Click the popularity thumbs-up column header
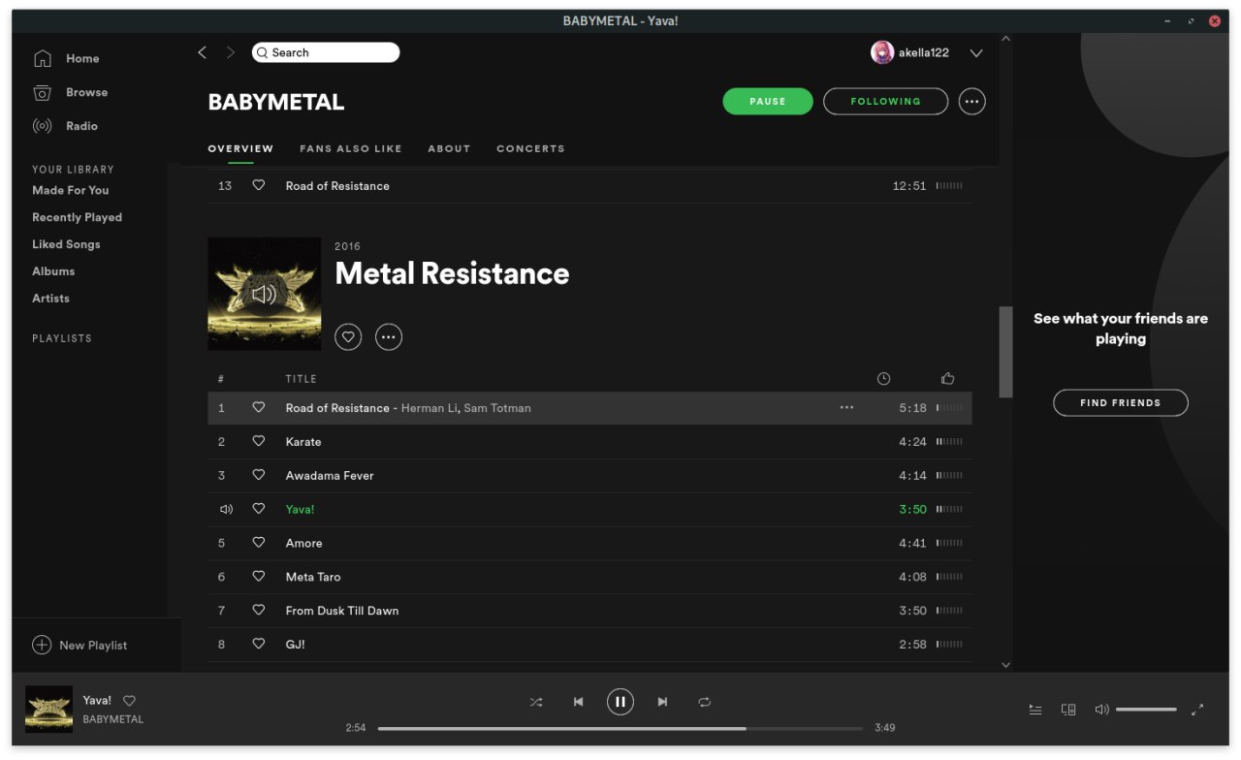This screenshot has width=1241, height=760. [x=948, y=379]
